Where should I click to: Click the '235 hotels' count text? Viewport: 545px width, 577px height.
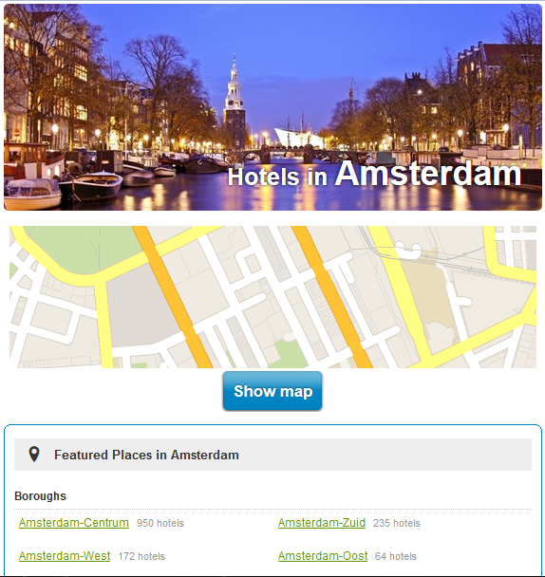[x=397, y=523]
